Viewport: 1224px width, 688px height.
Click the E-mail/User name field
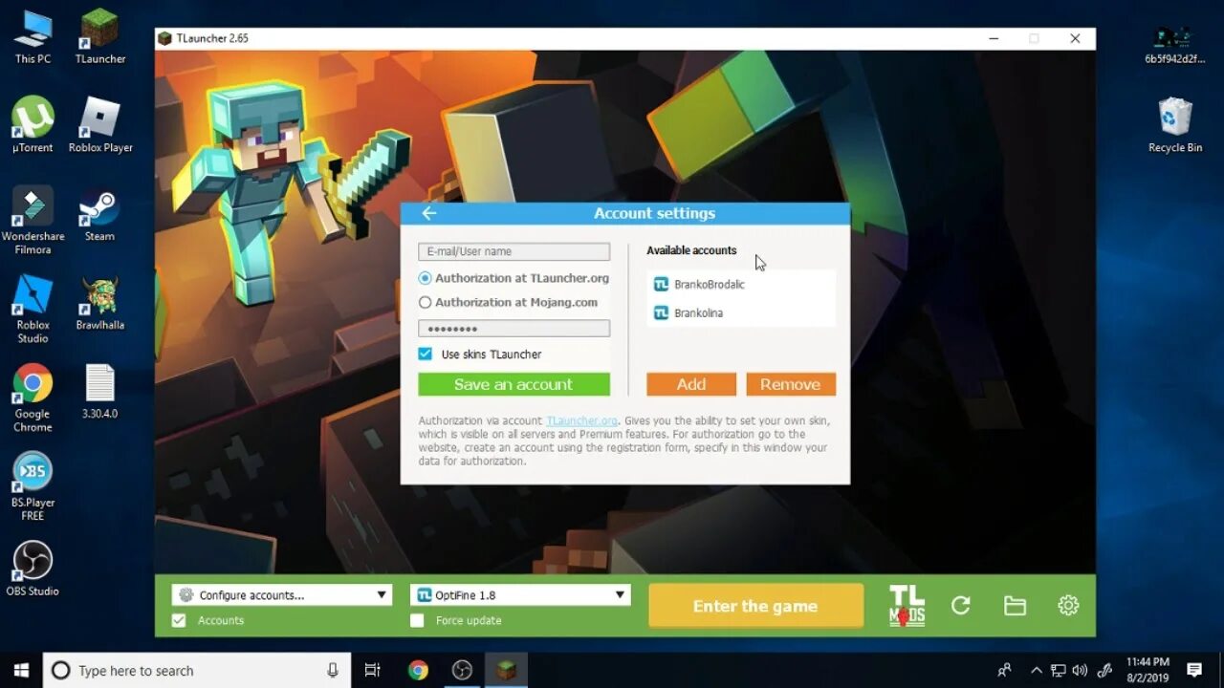pyautogui.click(x=514, y=251)
